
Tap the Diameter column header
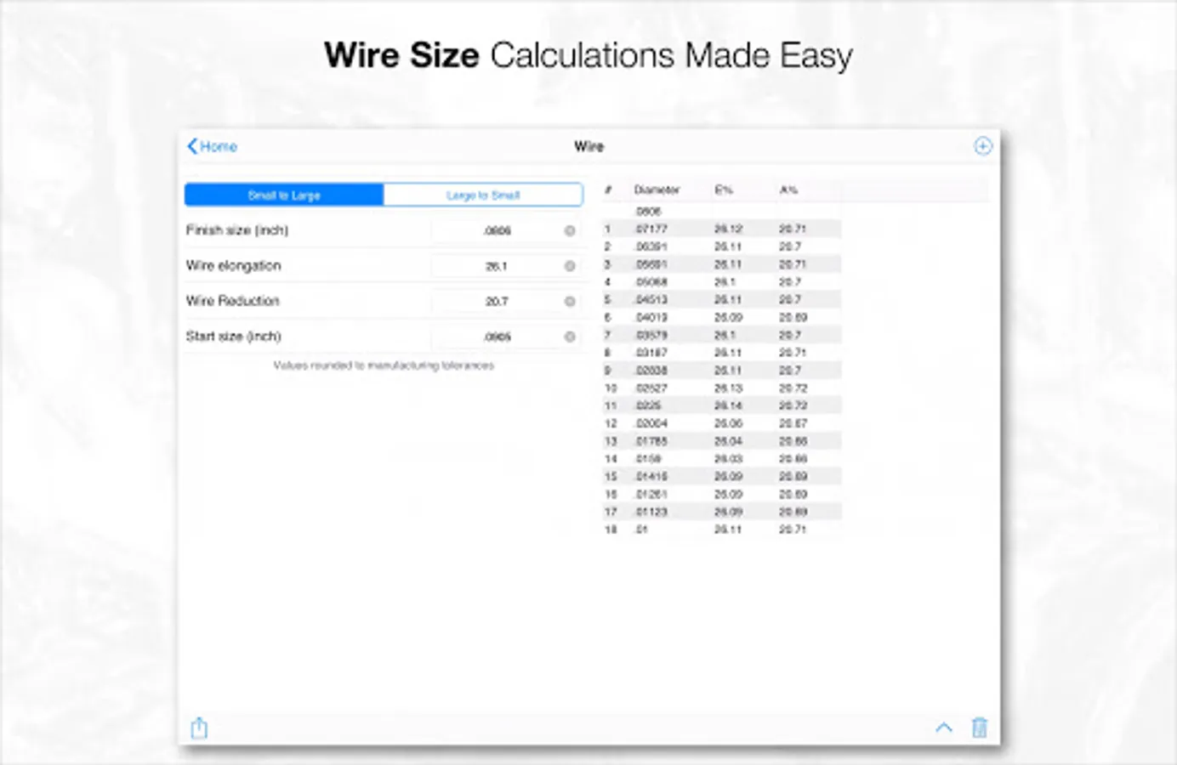[657, 190]
